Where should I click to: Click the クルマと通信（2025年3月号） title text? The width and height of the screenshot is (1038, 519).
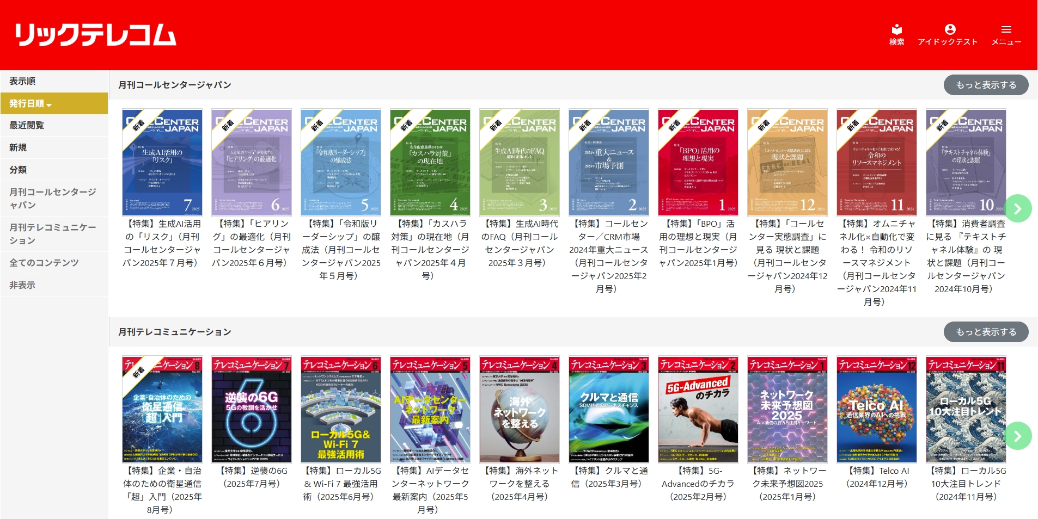click(x=609, y=477)
